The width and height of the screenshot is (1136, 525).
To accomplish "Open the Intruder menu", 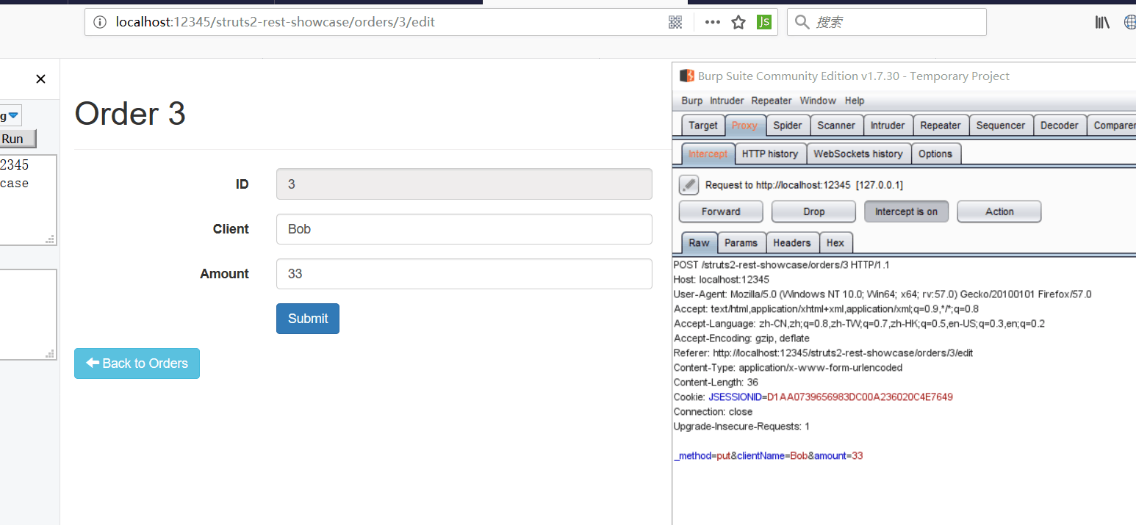I will pyautogui.click(x=727, y=101).
